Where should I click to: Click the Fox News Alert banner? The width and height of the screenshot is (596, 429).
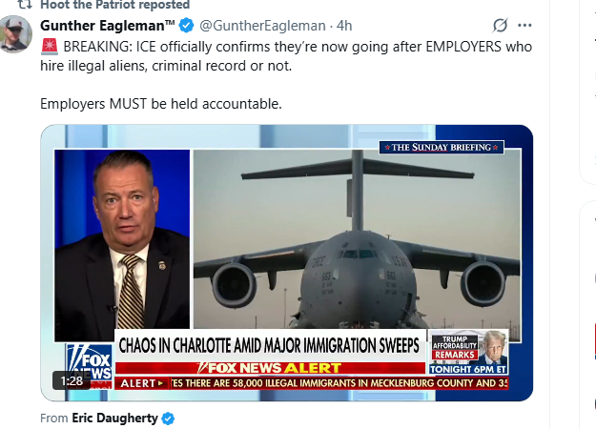click(272, 367)
